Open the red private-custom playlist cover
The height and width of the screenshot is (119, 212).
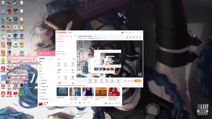pyautogui.click(x=114, y=92)
